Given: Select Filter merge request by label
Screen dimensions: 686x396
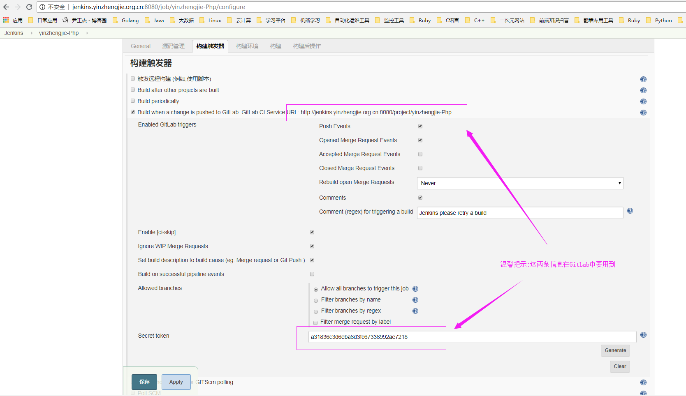Looking at the screenshot, I should point(315,323).
